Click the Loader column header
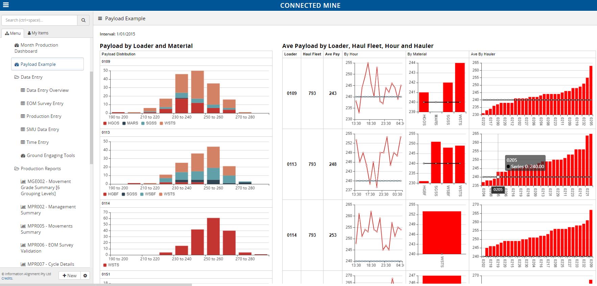 [x=290, y=54]
